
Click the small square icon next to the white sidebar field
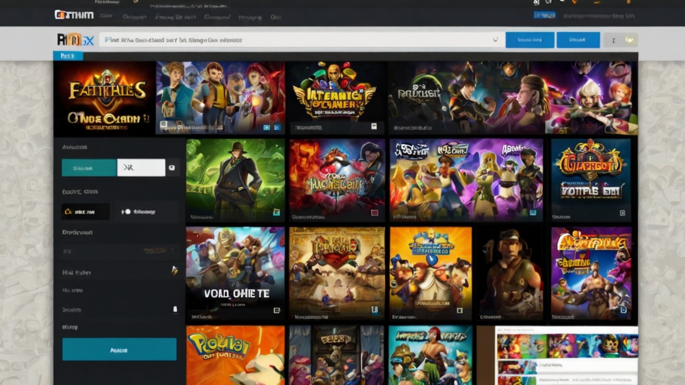click(x=172, y=167)
